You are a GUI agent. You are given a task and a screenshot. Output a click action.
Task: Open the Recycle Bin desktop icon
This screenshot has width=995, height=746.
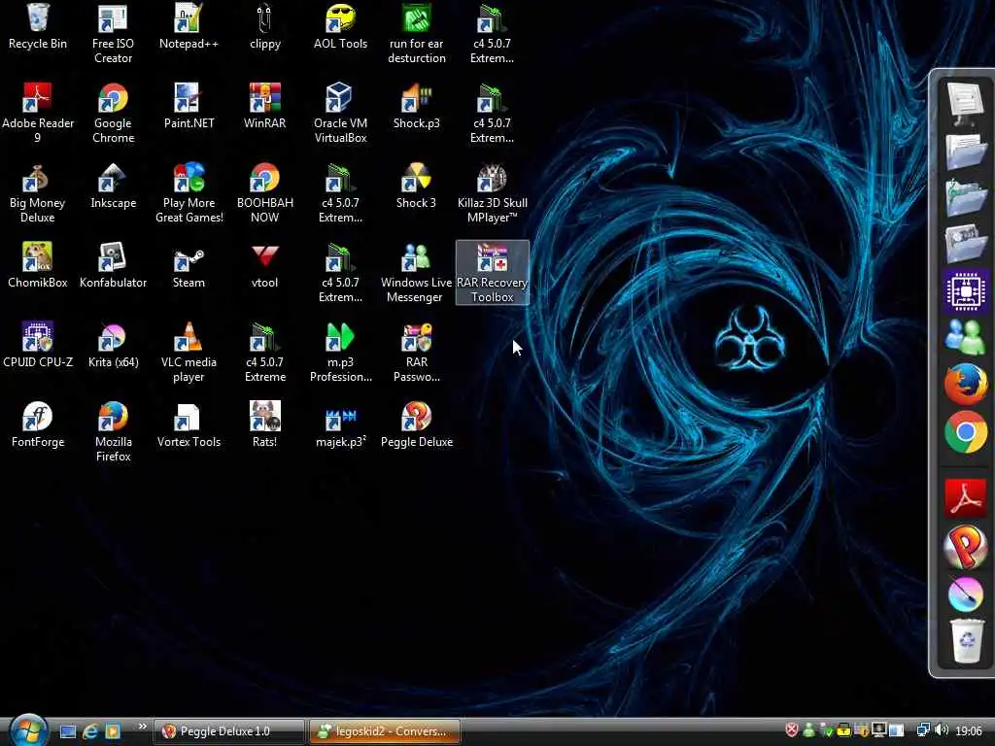pyautogui.click(x=38, y=26)
